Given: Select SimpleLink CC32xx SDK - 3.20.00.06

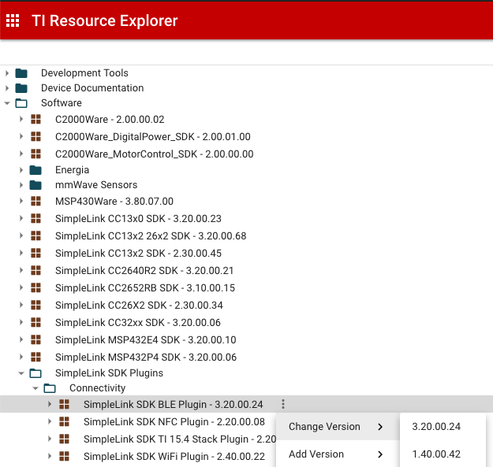Looking at the screenshot, I should (138, 322).
